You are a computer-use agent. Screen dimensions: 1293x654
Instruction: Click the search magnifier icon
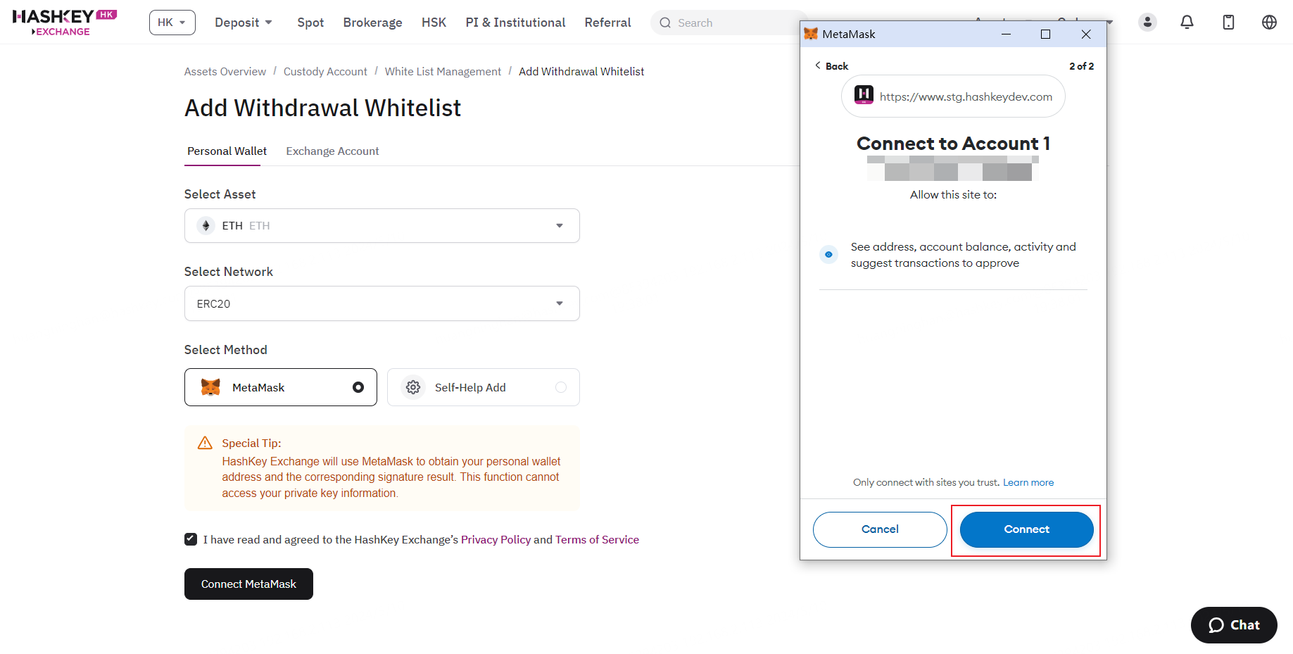[x=665, y=23]
